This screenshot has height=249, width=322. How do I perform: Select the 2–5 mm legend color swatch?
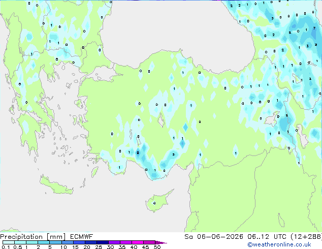click(44, 242)
